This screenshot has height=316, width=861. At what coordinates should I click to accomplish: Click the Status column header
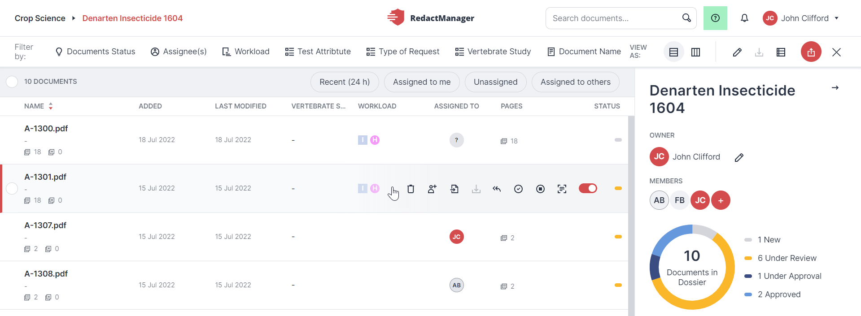point(607,106)
